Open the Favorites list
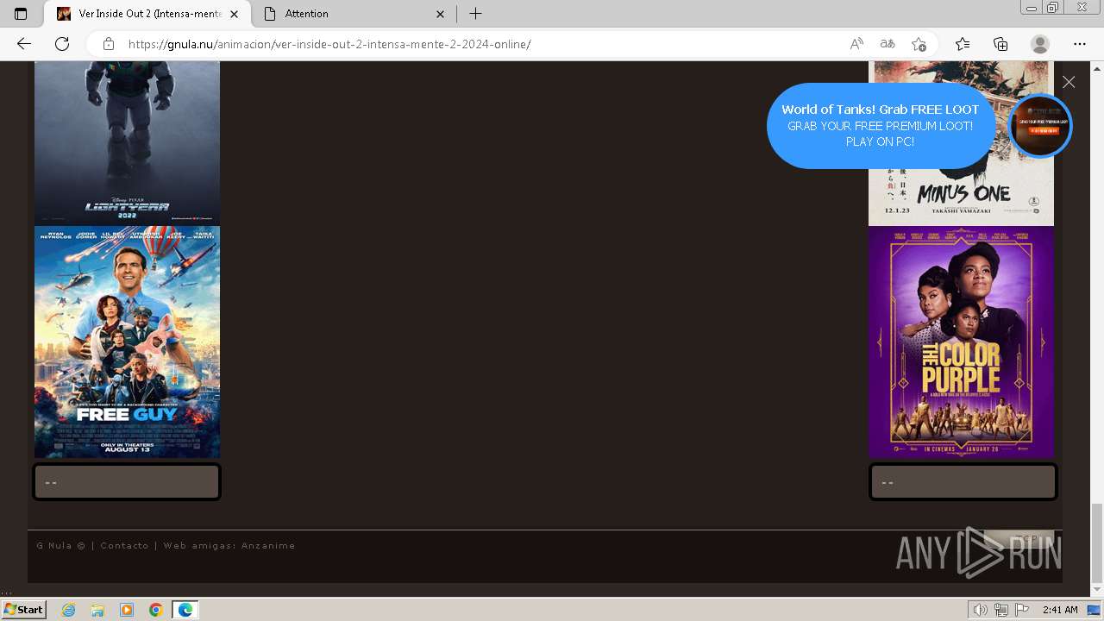1104x621 pixels. click(963, 44)
